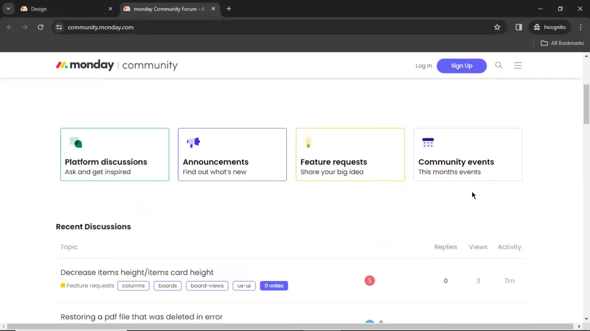590x331 pixels.
Task: Click the Announcements bullhorn icon
Action: [193, 143]
